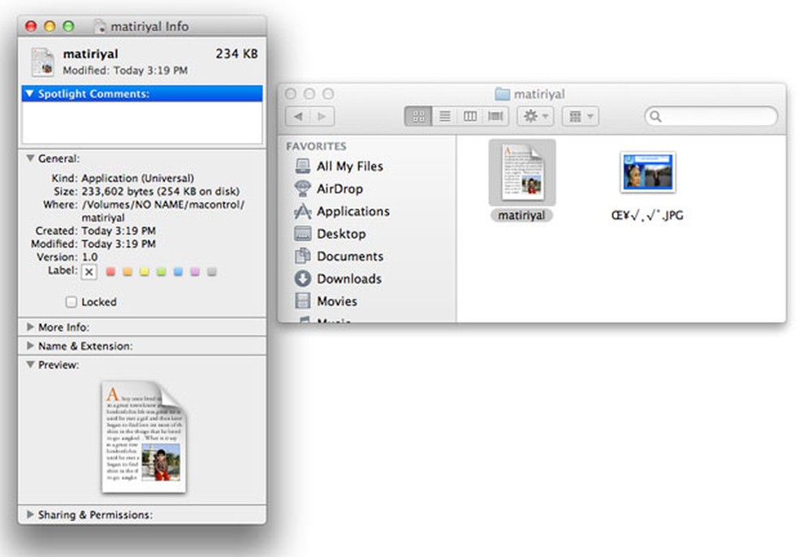Expand Sharing & Permissions section
The image size is (799, 557).
click(30, 514)
